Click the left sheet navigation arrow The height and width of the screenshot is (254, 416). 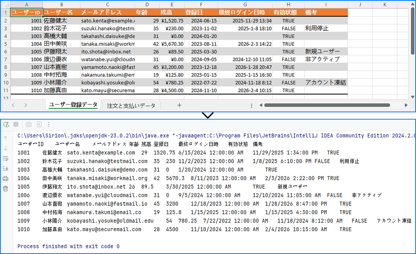click(x=13, y=105)
